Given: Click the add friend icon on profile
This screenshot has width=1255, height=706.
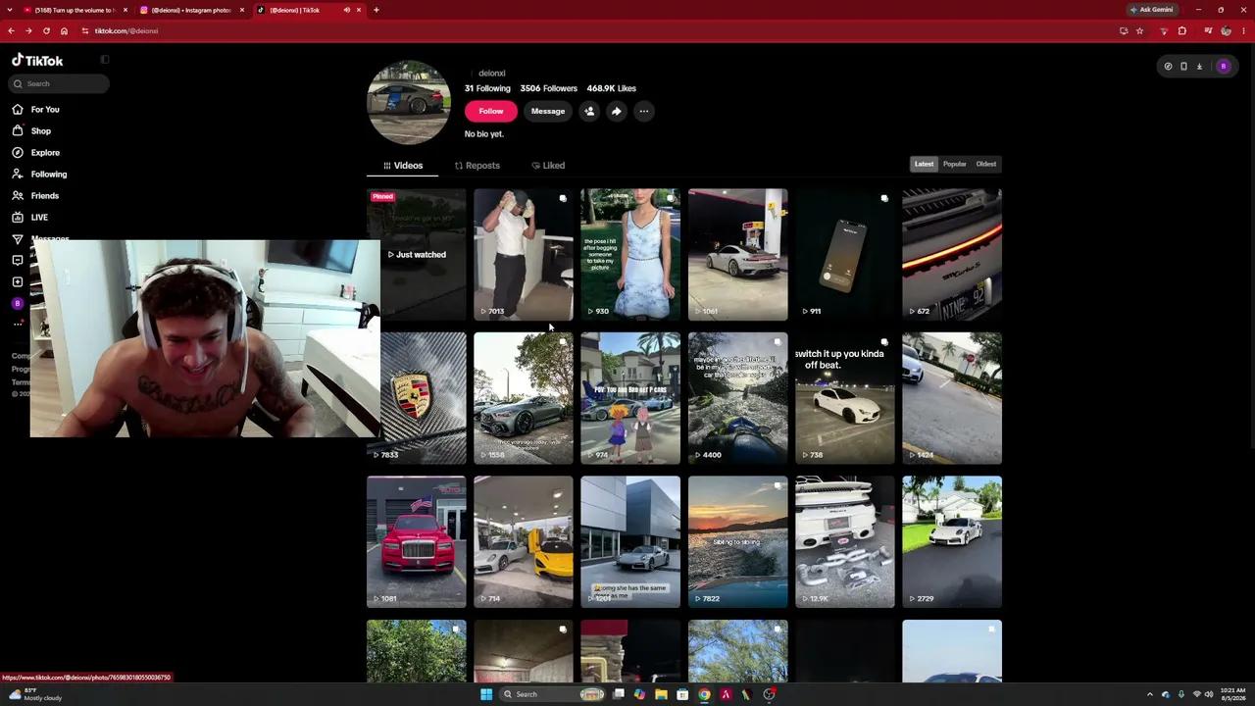Looking at the screenshot, I should pyautogui.click(x=589, y=111).
